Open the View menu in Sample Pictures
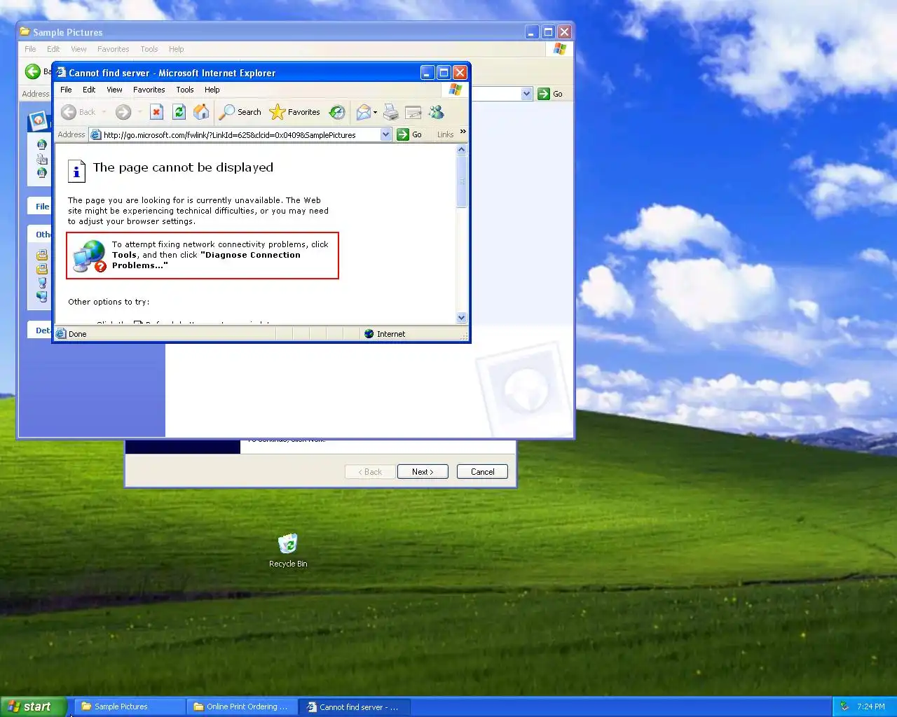The image size is (897, 717). (x=78, y=49)
